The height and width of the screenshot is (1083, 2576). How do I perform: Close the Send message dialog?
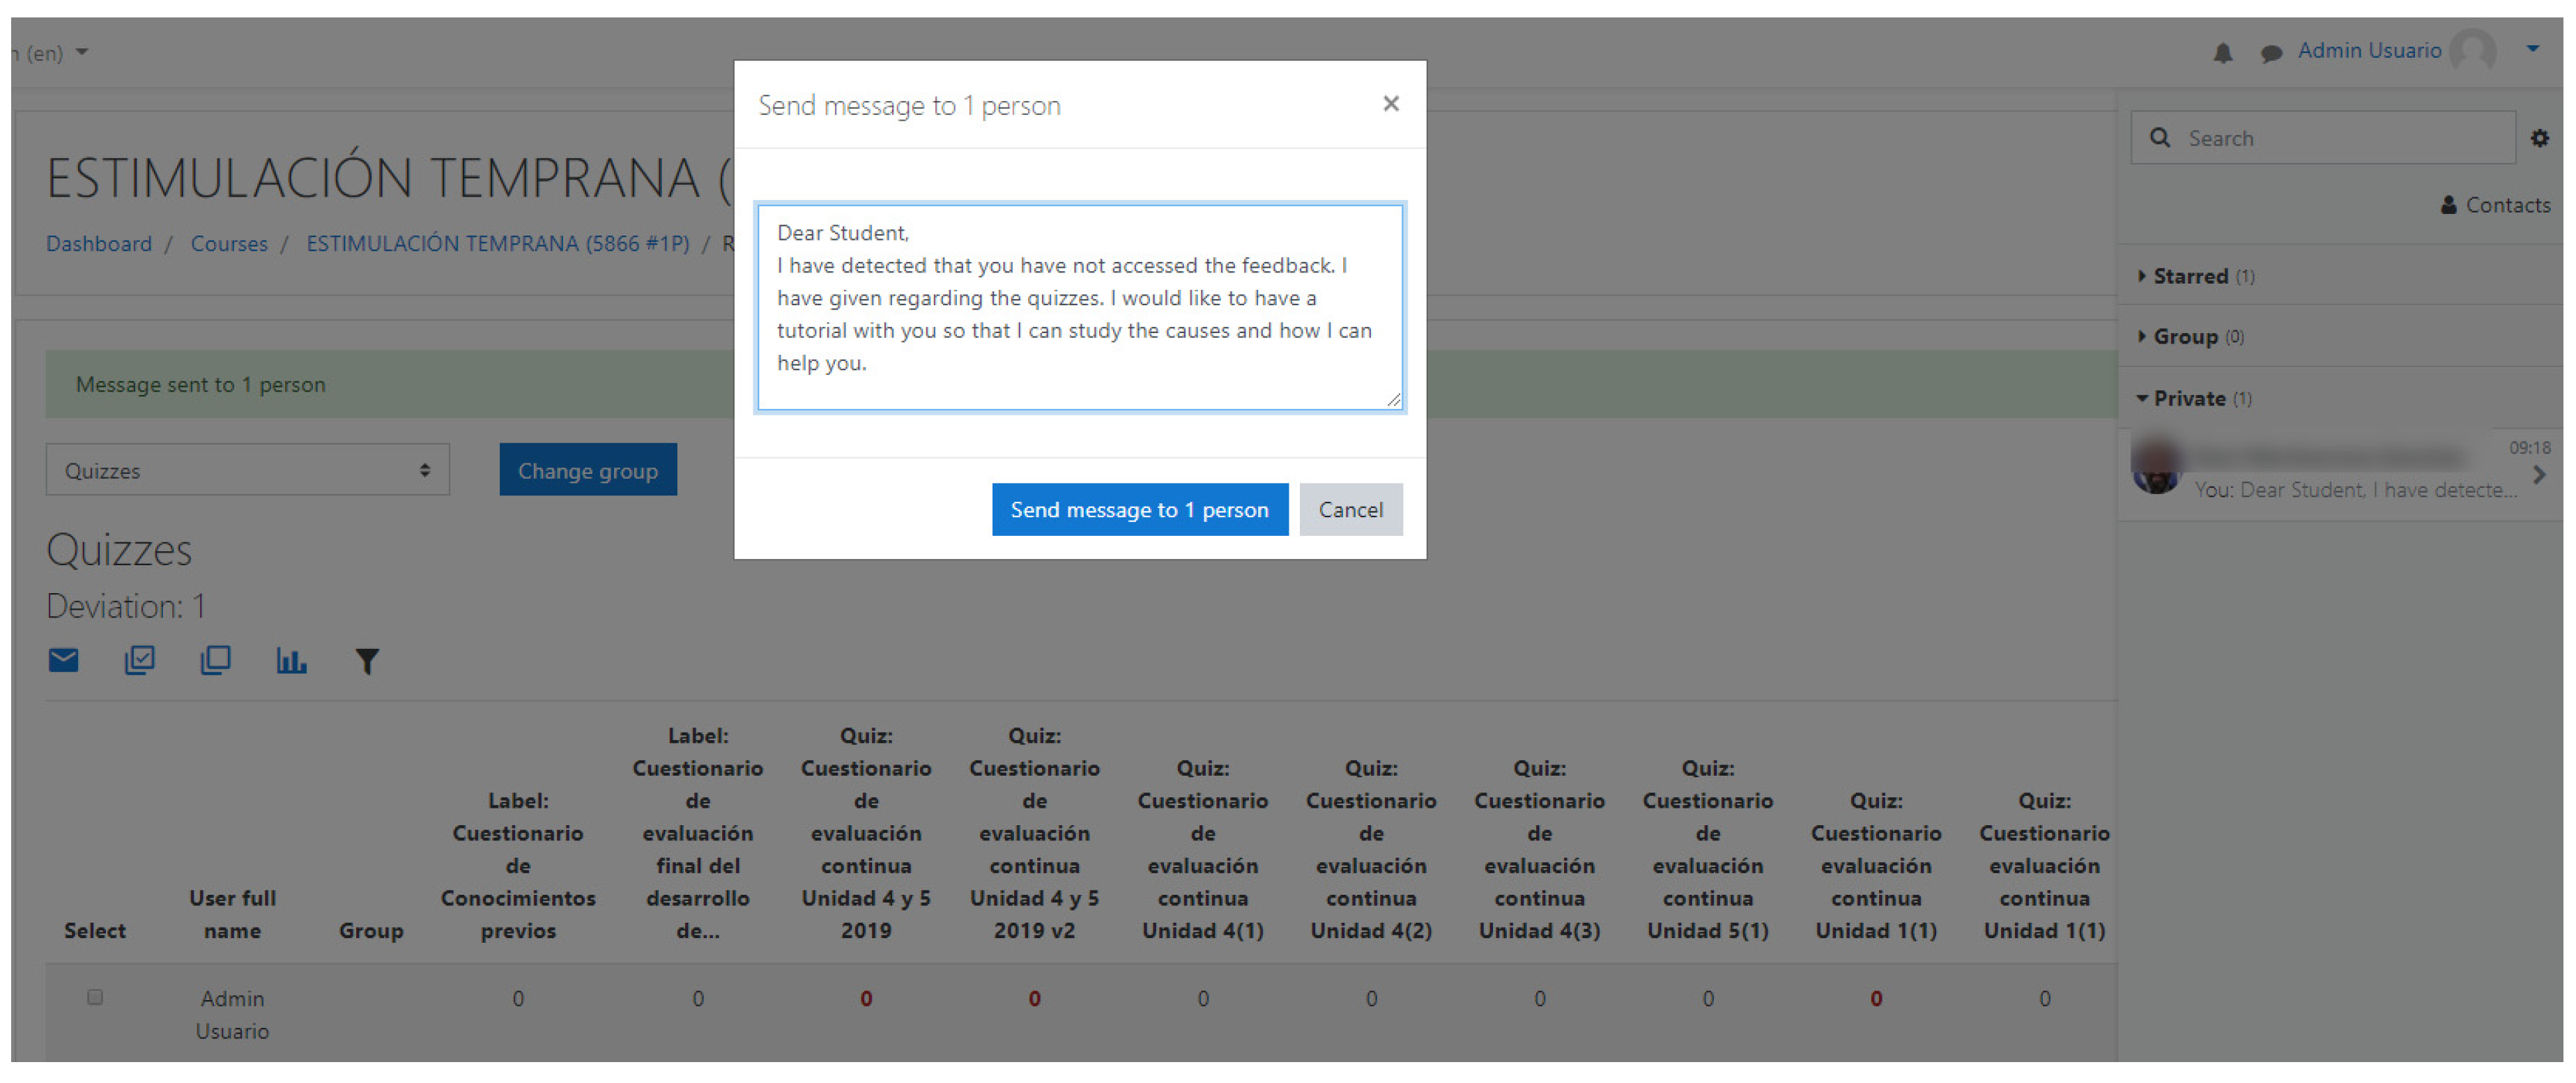click(1390, 103)
